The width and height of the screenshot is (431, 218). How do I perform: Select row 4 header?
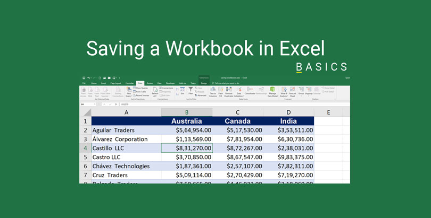[85, 148]
